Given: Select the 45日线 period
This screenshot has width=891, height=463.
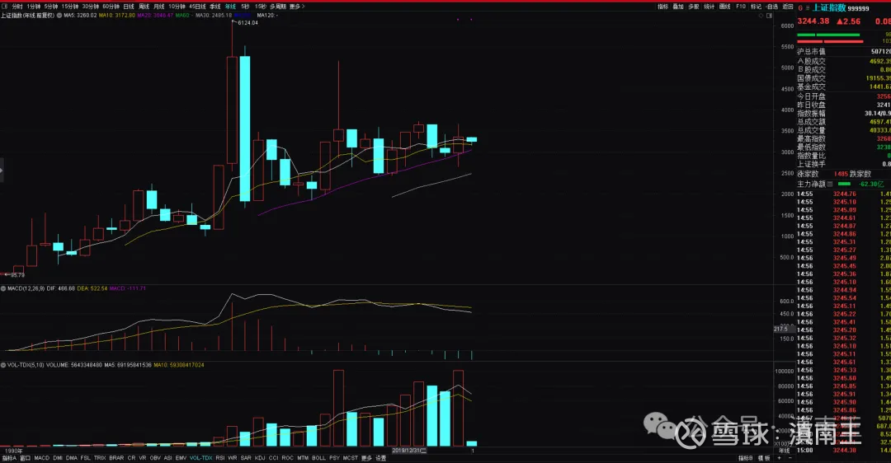Looking at the screenshot, I should (197, 7).
